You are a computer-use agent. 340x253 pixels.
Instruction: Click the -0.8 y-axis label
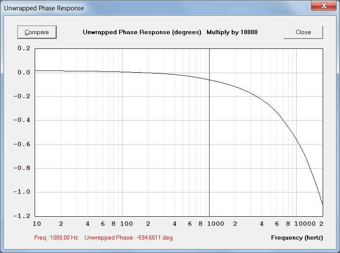(x=22, y=168)
